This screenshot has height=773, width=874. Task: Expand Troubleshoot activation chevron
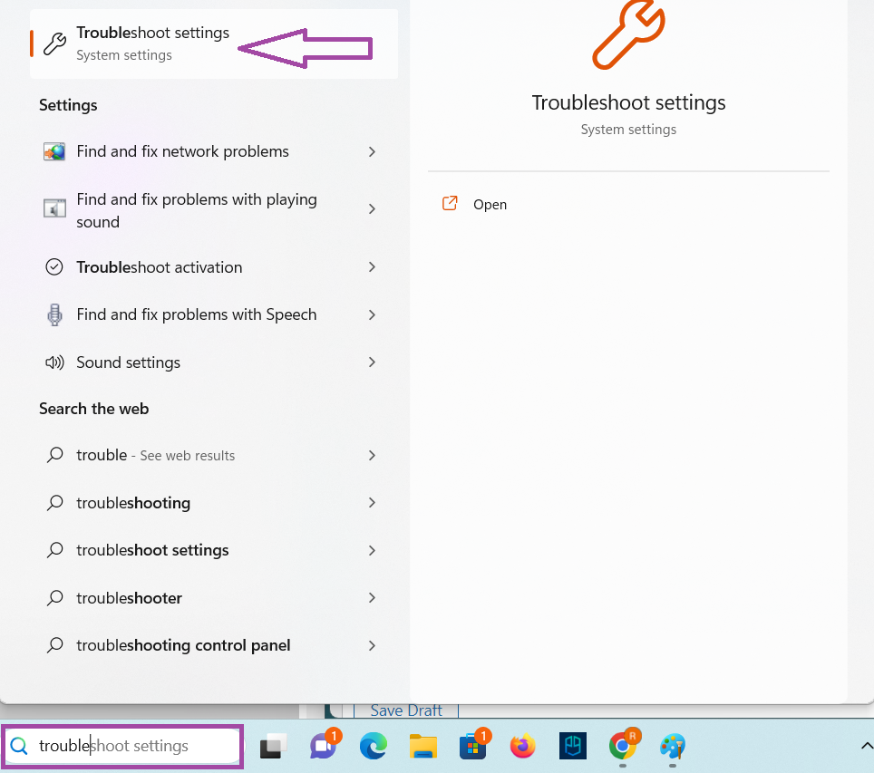[x=372, y=267]
